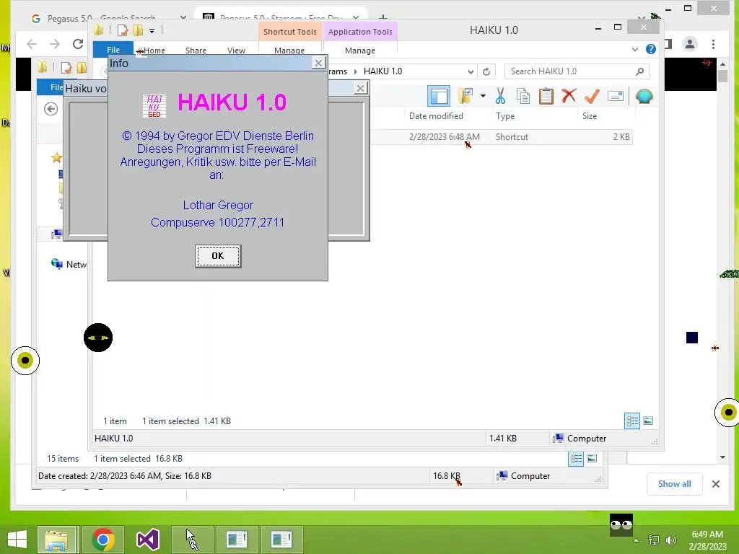Click the Shortcut type cell
739x554 pixels.
[x=512, y=137]
